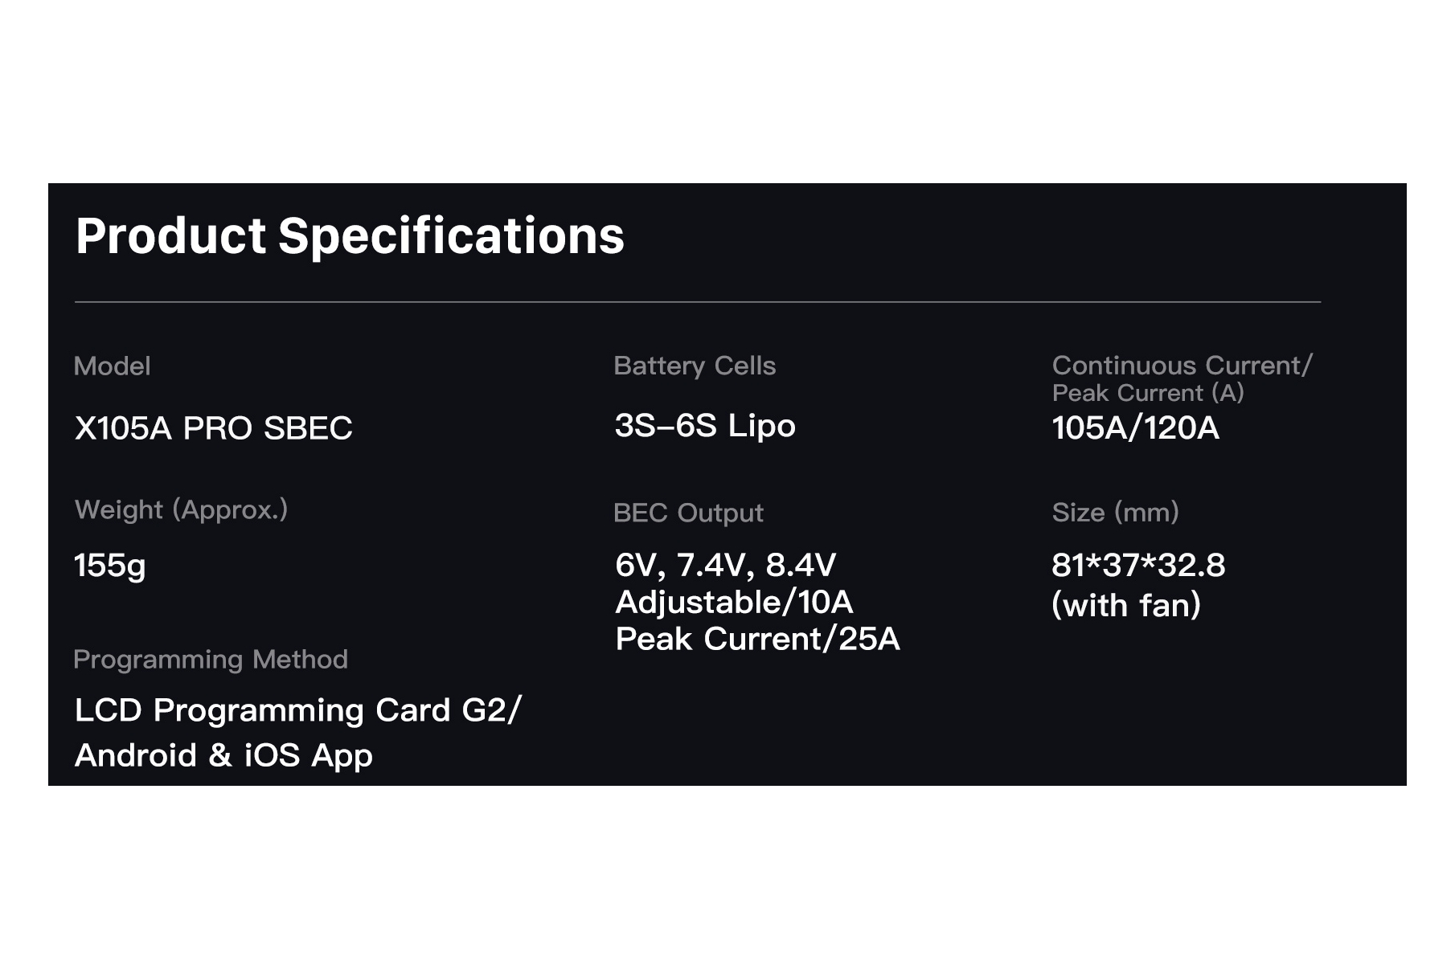Viewport: 1455px width, 969px height.
Task: Select the 155g weight value
Action: (110, 566)
